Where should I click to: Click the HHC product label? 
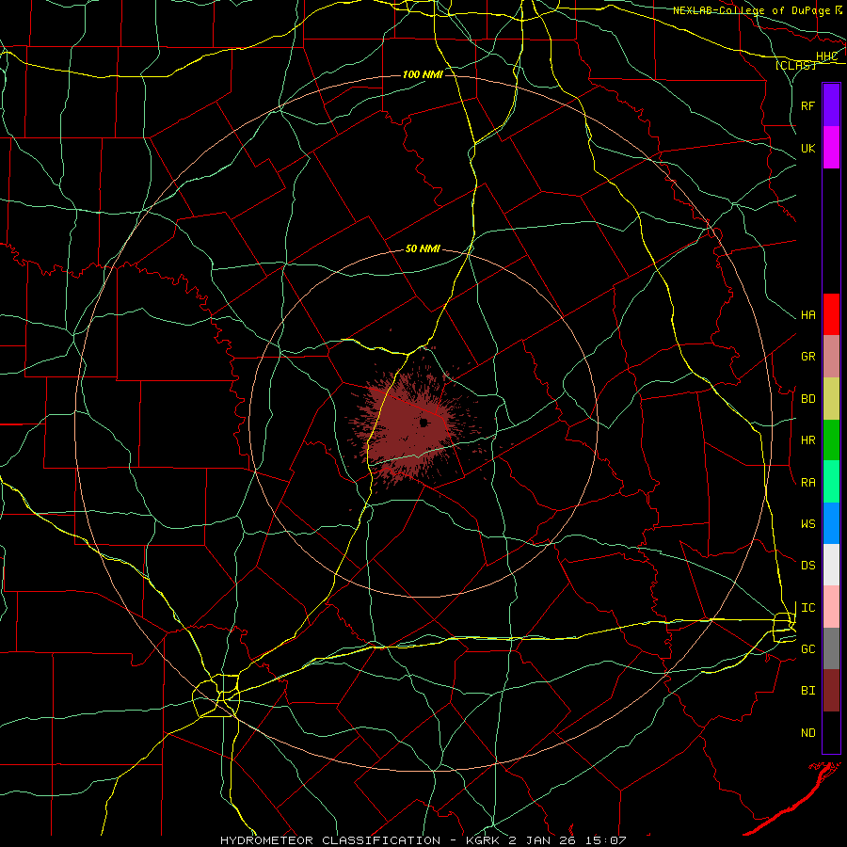(827, 56)
